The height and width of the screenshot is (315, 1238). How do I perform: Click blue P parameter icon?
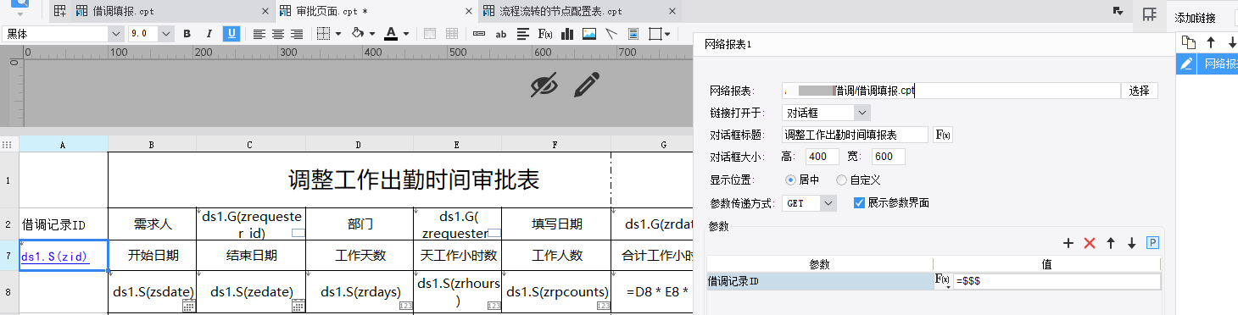tap(1152, 243)
